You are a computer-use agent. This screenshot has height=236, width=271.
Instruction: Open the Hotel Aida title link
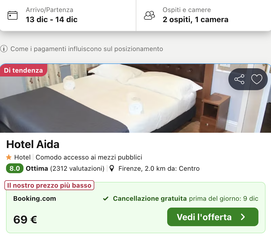[33, 144]
